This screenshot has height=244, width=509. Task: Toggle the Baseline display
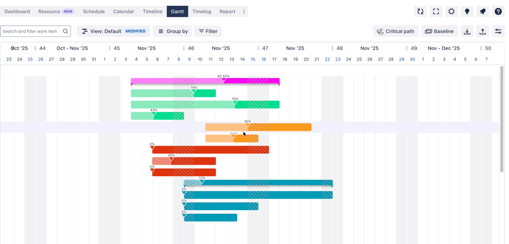point(439,31)
